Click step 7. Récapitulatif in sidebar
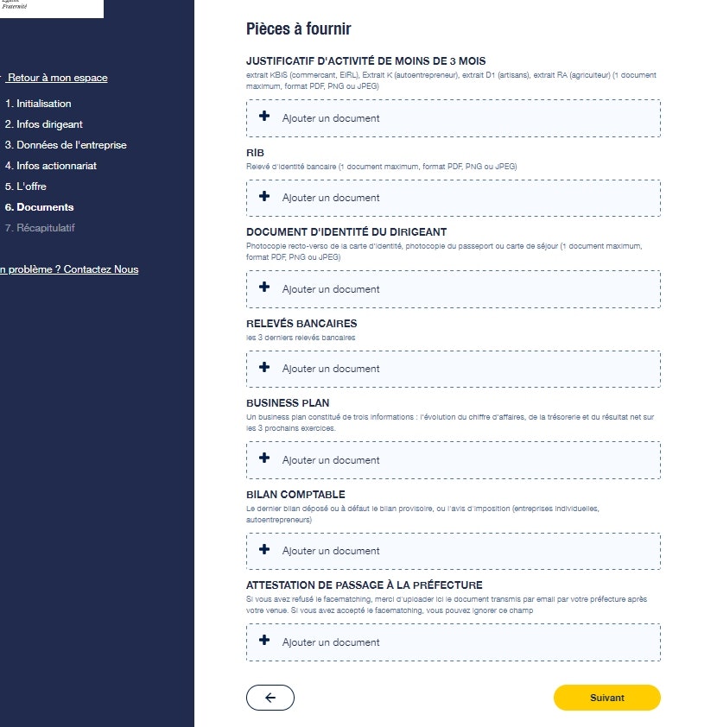Viewport: 717px width, 727px height. (41, 228)
